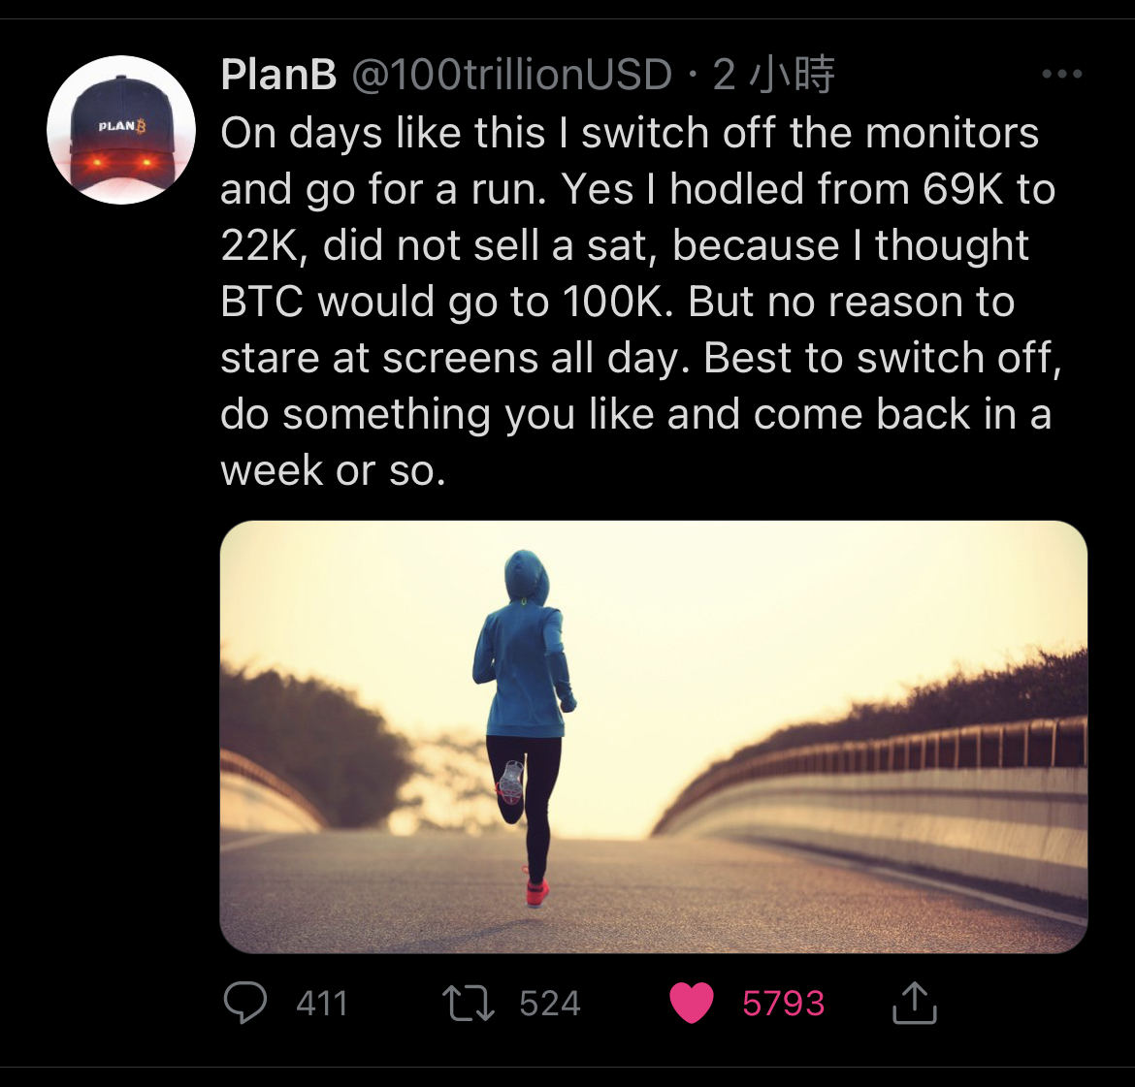Open PlanB's profile picture avatar
Screen dimensions: 1135x1087
coord(121,130)
